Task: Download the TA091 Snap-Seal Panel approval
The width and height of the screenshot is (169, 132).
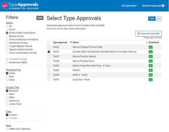Action: tap(150, 80)
